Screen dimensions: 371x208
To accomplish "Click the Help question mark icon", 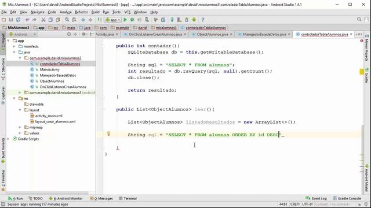I will click(203, 20).
